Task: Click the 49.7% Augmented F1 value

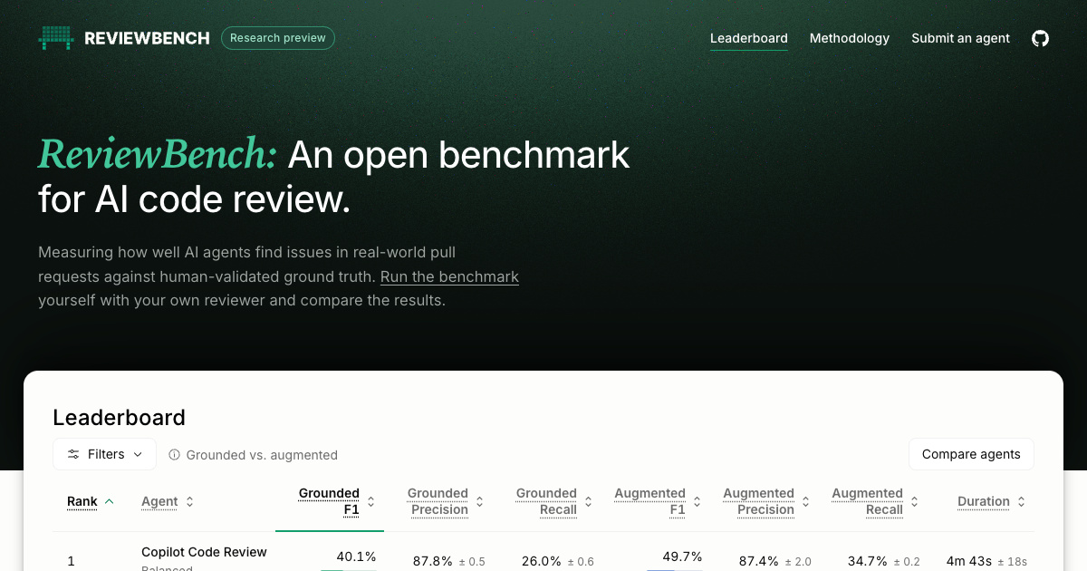Action: [x=682, y=556]
